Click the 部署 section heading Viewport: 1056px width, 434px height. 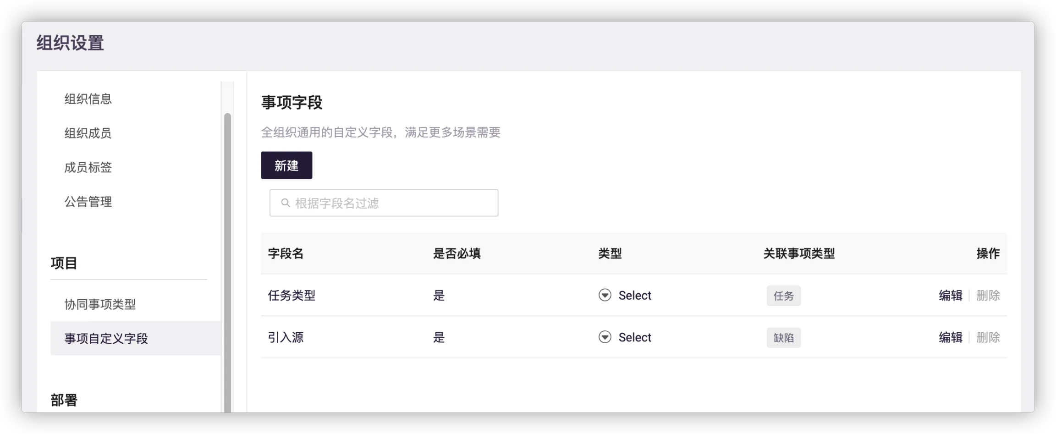(64, 400)
